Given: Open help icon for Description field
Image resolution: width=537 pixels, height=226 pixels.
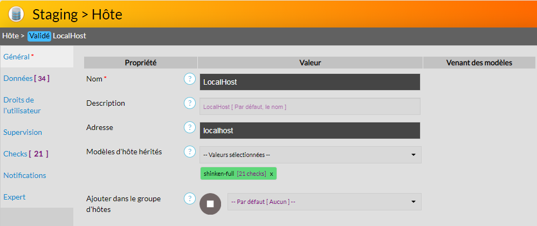Looking at the screenshot, I should 189,103.
